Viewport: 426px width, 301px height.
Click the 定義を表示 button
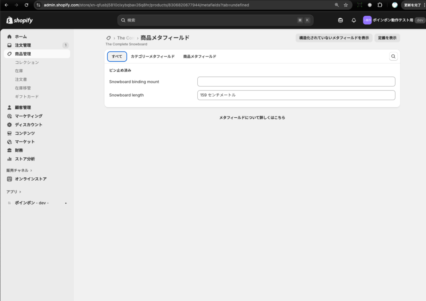click(x=387, y=38)
